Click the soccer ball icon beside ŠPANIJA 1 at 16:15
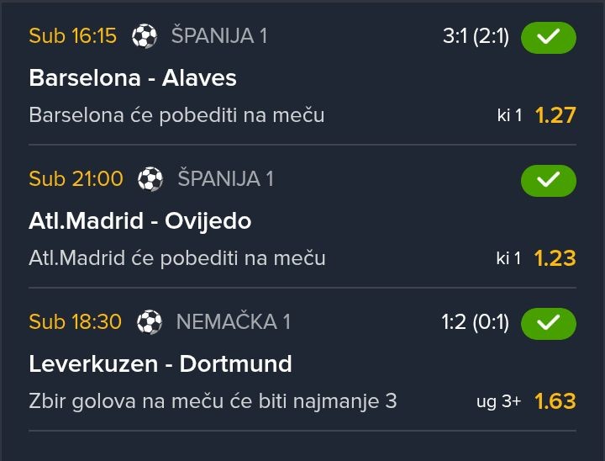The width and height of the screenshot is (605, 461). [145, 36]
